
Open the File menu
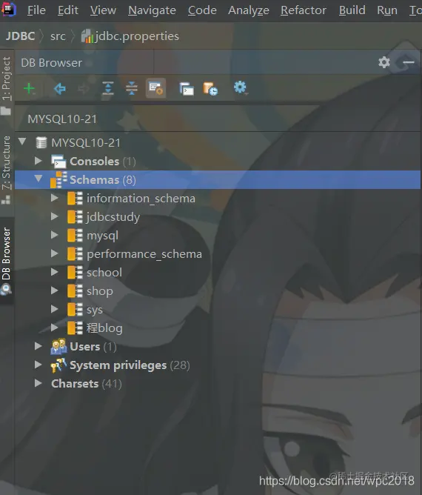[x=36, y=10]
